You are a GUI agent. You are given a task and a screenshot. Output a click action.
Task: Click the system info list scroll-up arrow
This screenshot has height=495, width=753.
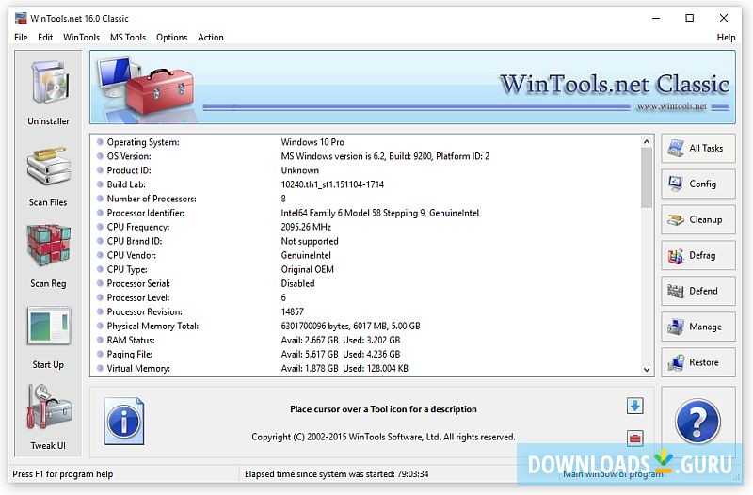pyautogui.click(x=647, y=142)
